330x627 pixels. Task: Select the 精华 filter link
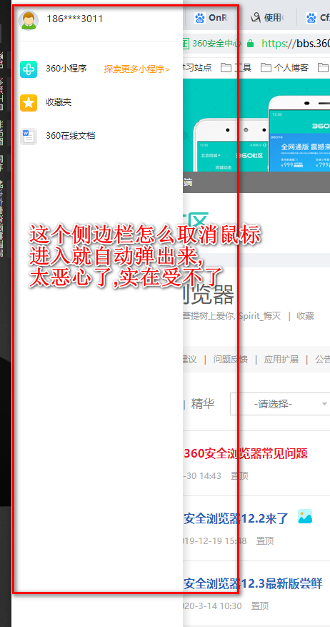point(203,404)
